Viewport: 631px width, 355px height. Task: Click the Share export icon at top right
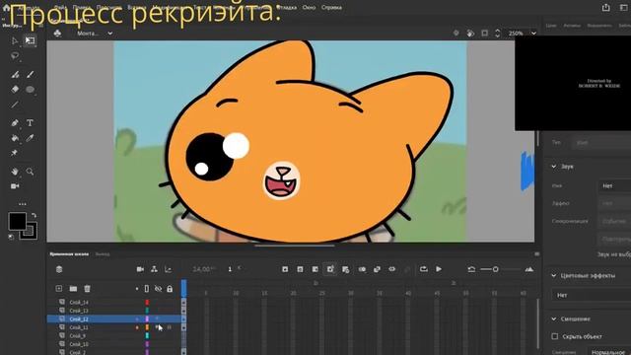605,7
